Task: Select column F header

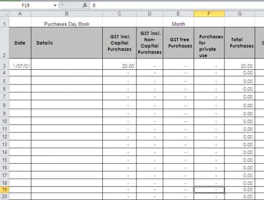Action: pos(209,14)
